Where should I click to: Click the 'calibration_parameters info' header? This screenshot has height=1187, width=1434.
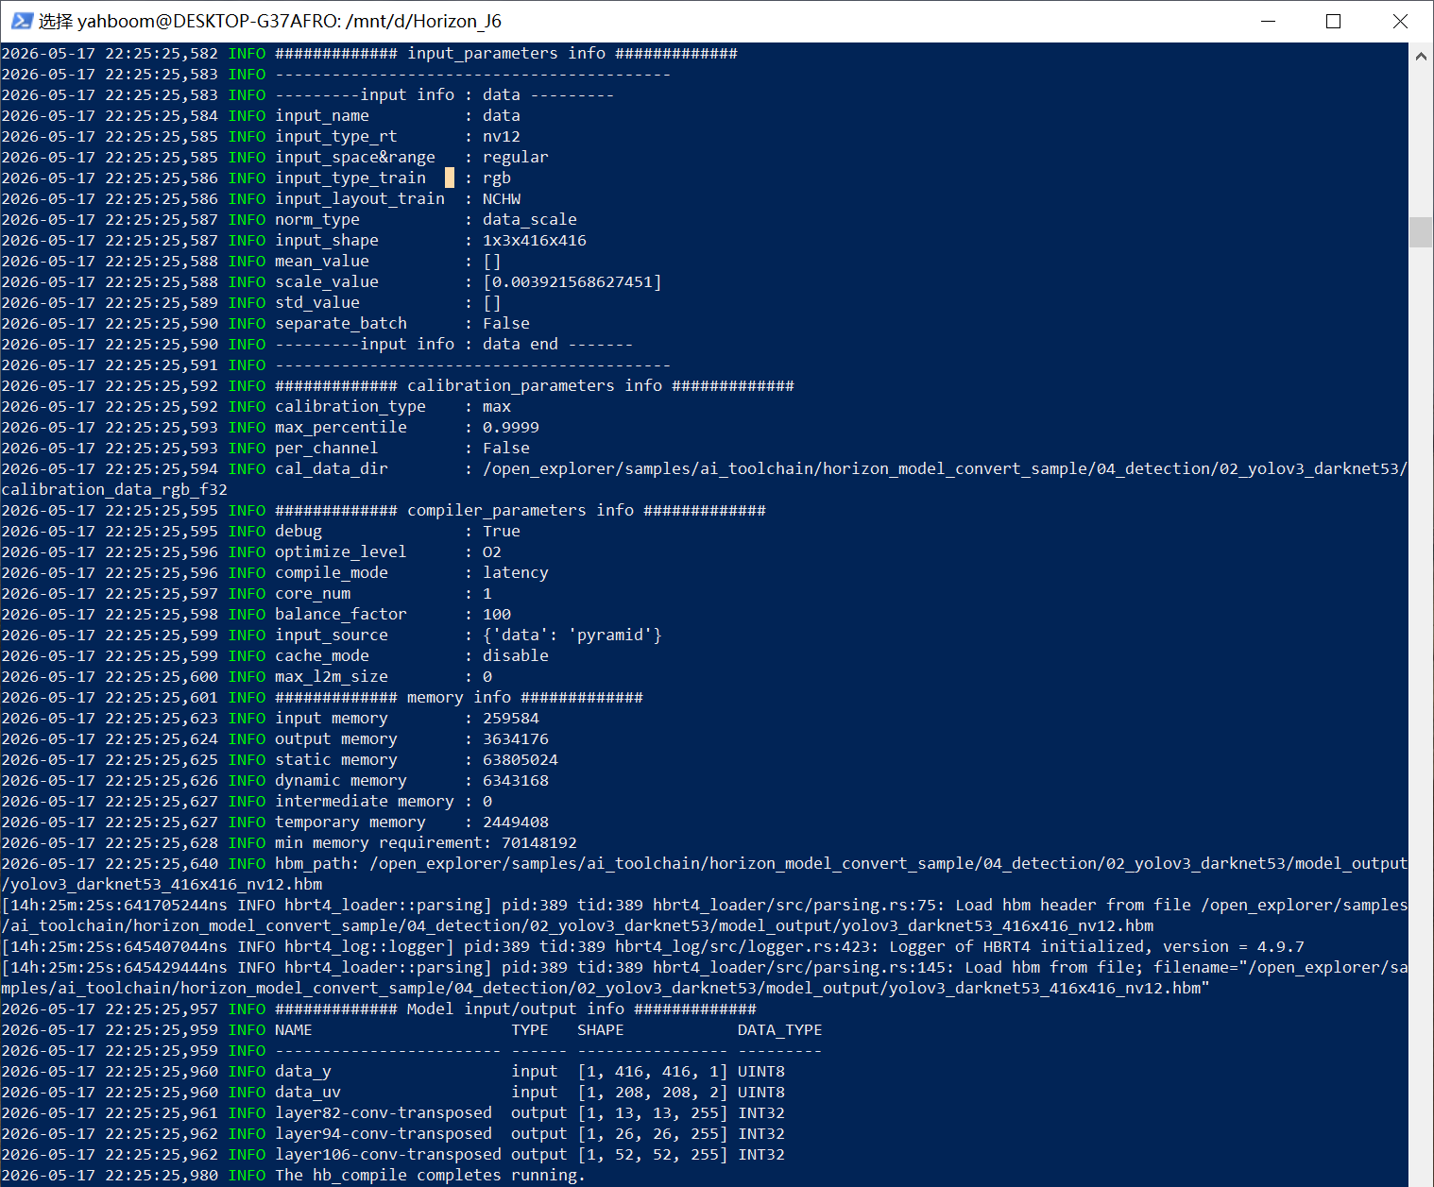pyautogui.click(x=535, y=385)
